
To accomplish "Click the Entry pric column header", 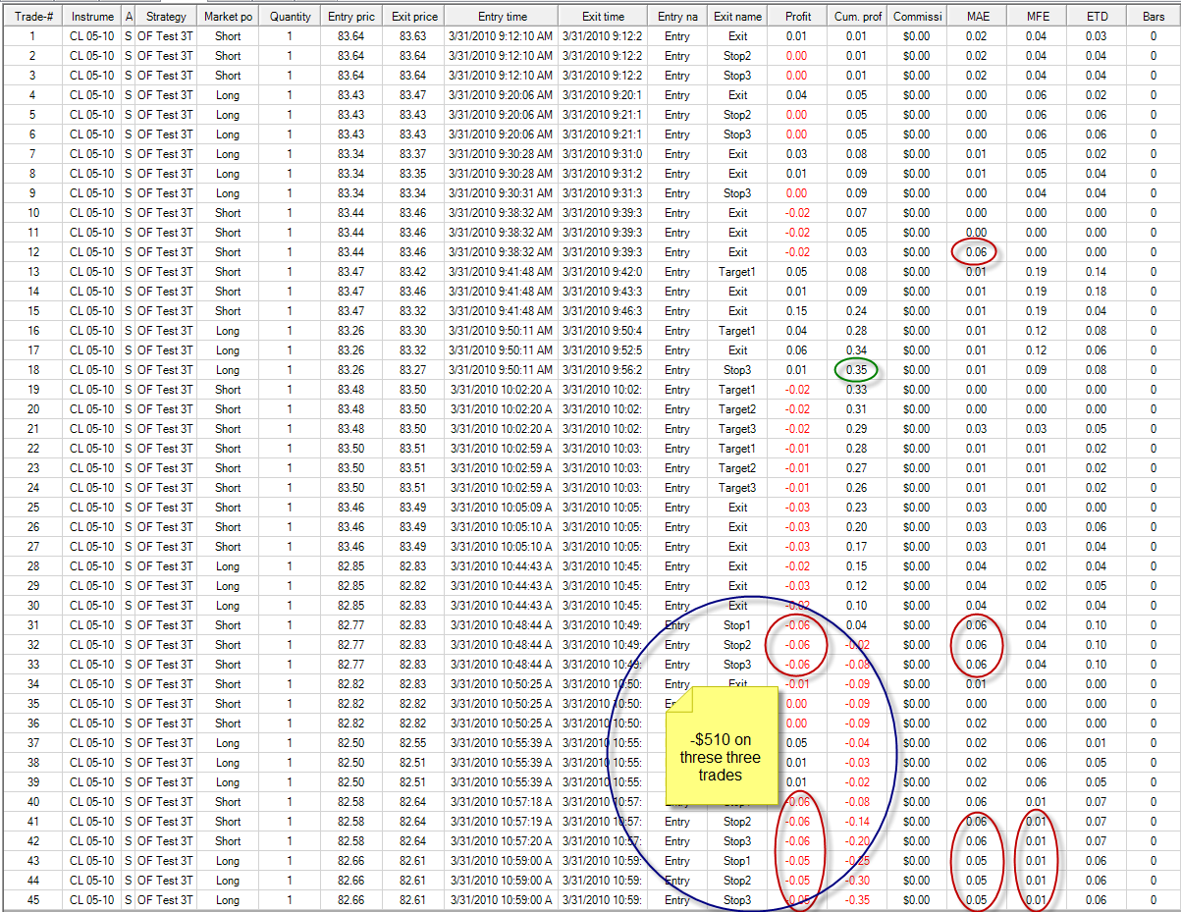I will click(350, 17).
